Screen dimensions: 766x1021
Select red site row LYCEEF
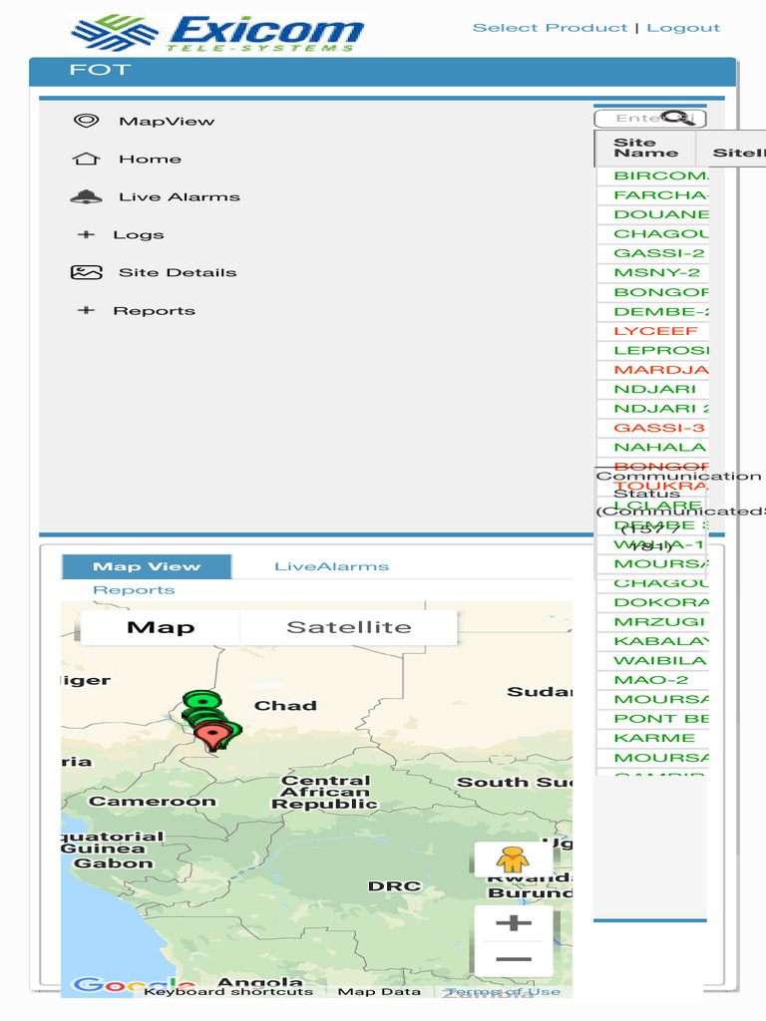pos(652,331)
